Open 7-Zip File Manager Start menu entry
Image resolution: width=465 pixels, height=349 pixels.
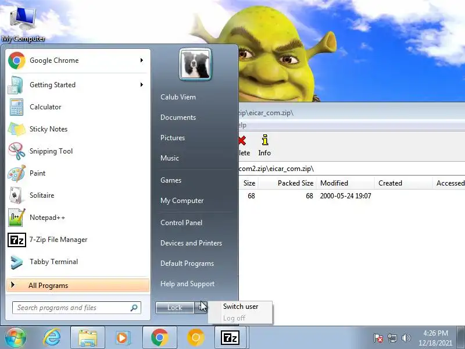(x=77, y=240)
